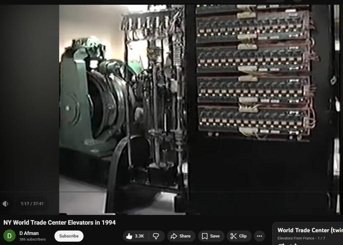Save the video to a playlist
This screenshot has height=245, width=343.
tap(211, 236)
